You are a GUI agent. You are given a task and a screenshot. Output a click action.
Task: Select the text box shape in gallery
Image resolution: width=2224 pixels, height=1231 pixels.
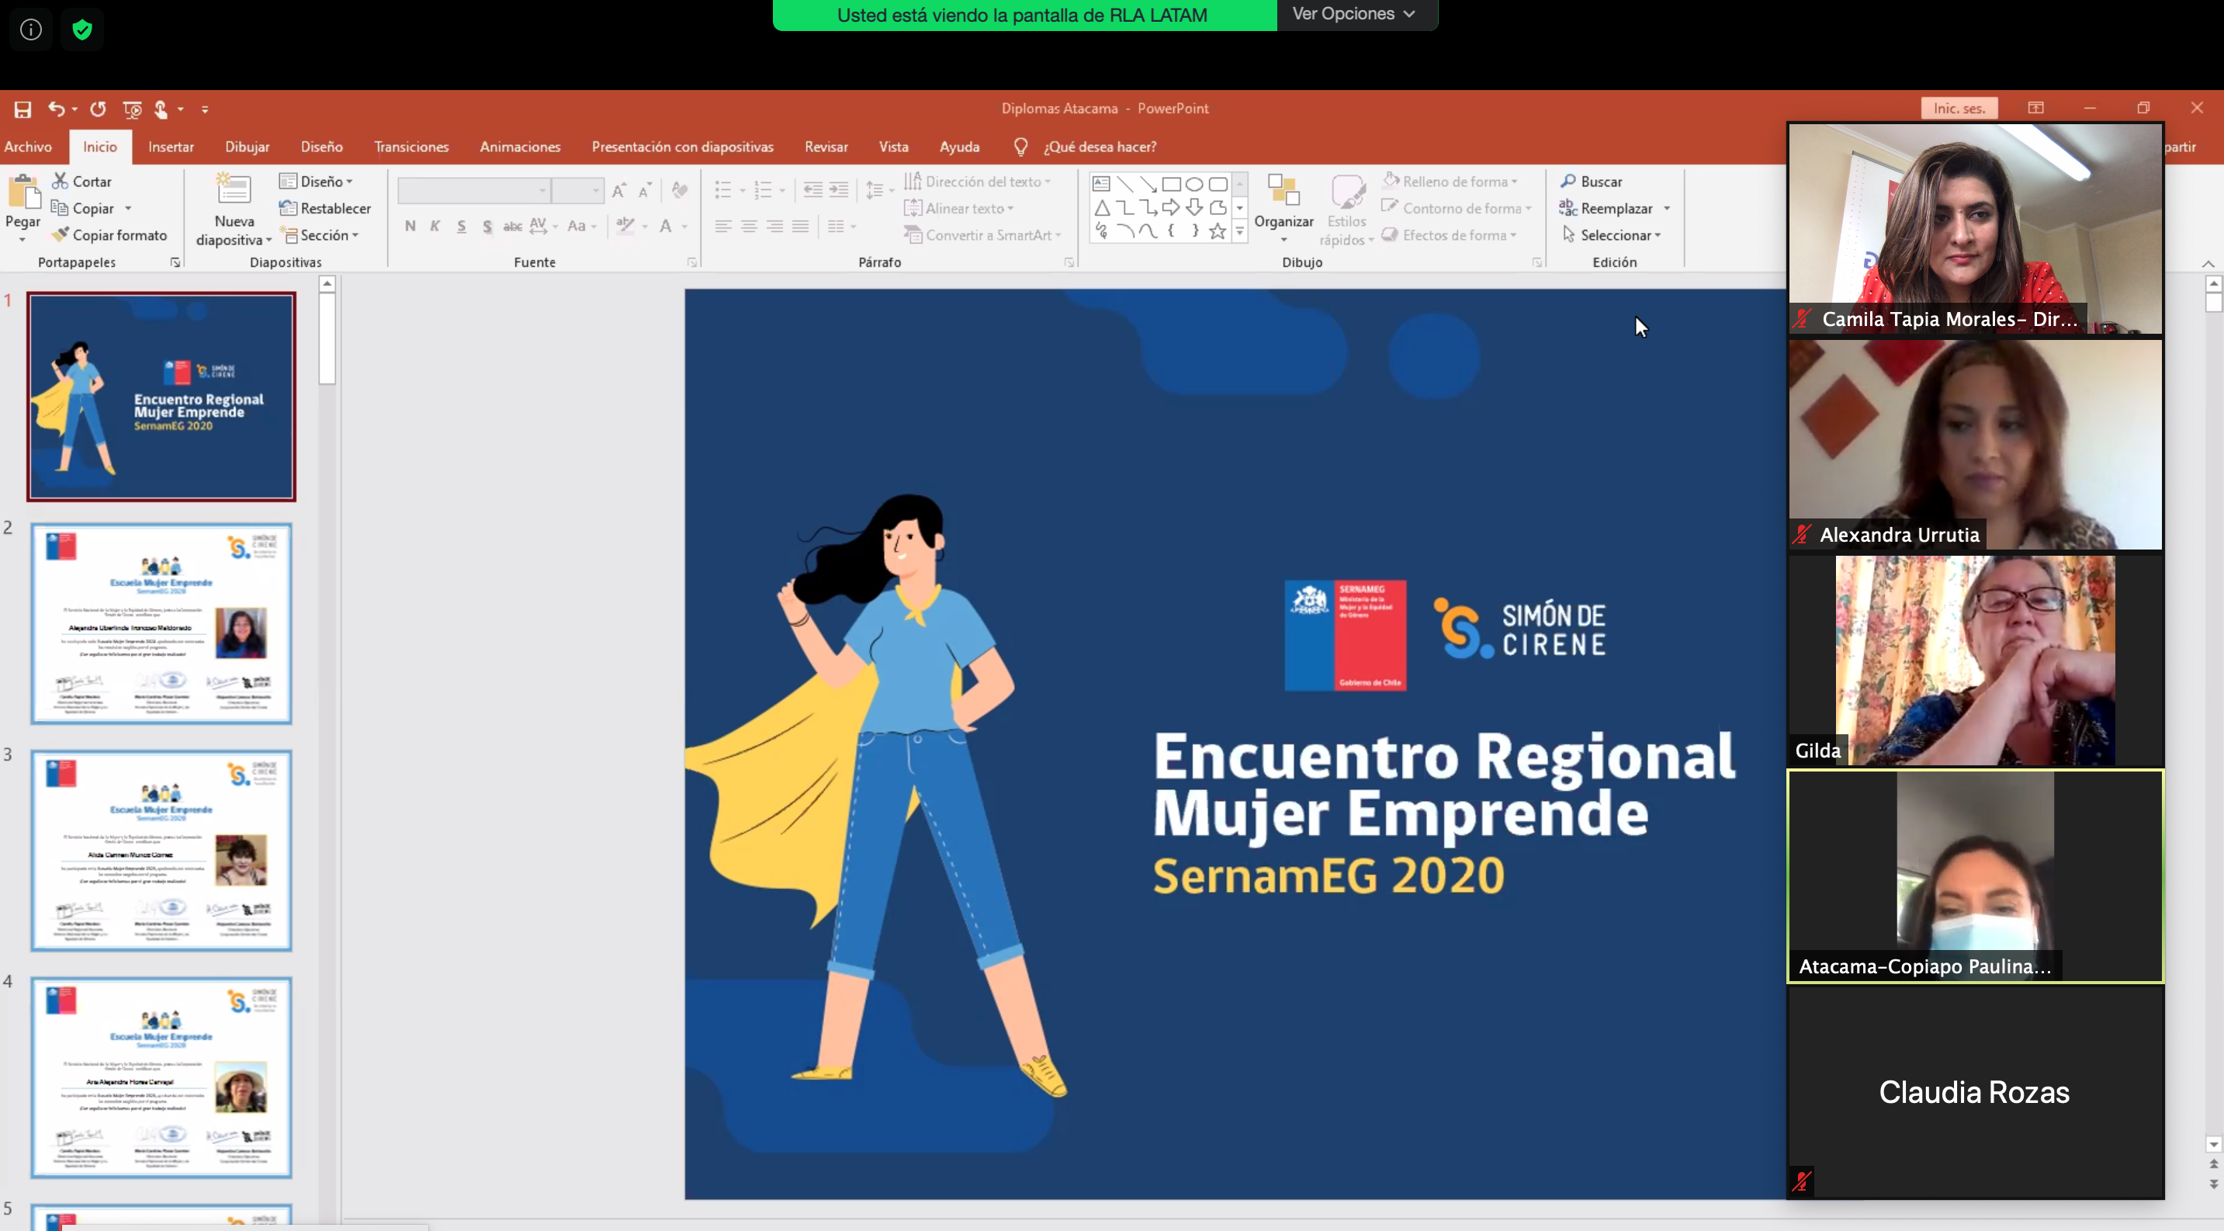(1101, 184)
